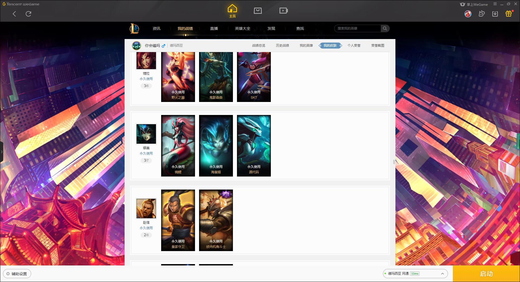Open the 主页 home icon
This screenshot has height=282, width=520.
coord(232,11)
